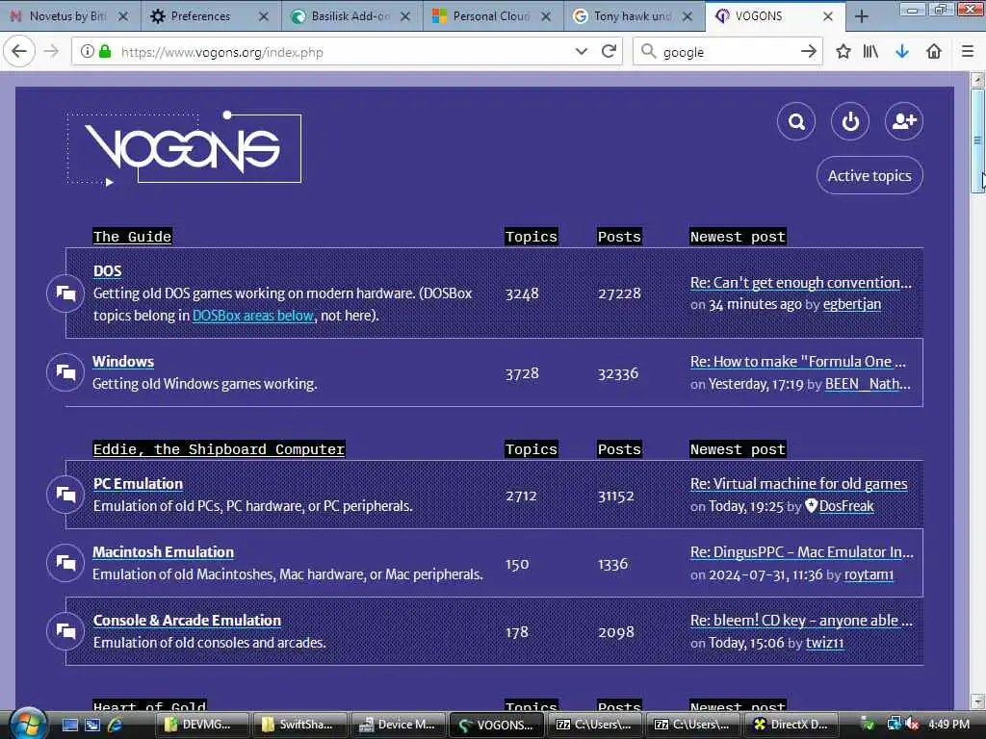Switch to the SwiftShader taskbar folder
986x739 pixels.
(x=300, y=725)
